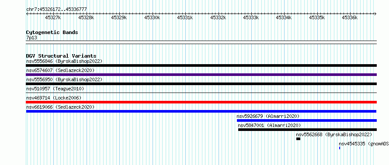Screen dimensions: 389x165
Task: Click the nsv5847001 (Almarri2020) label
Action: [x=269, y=125]
